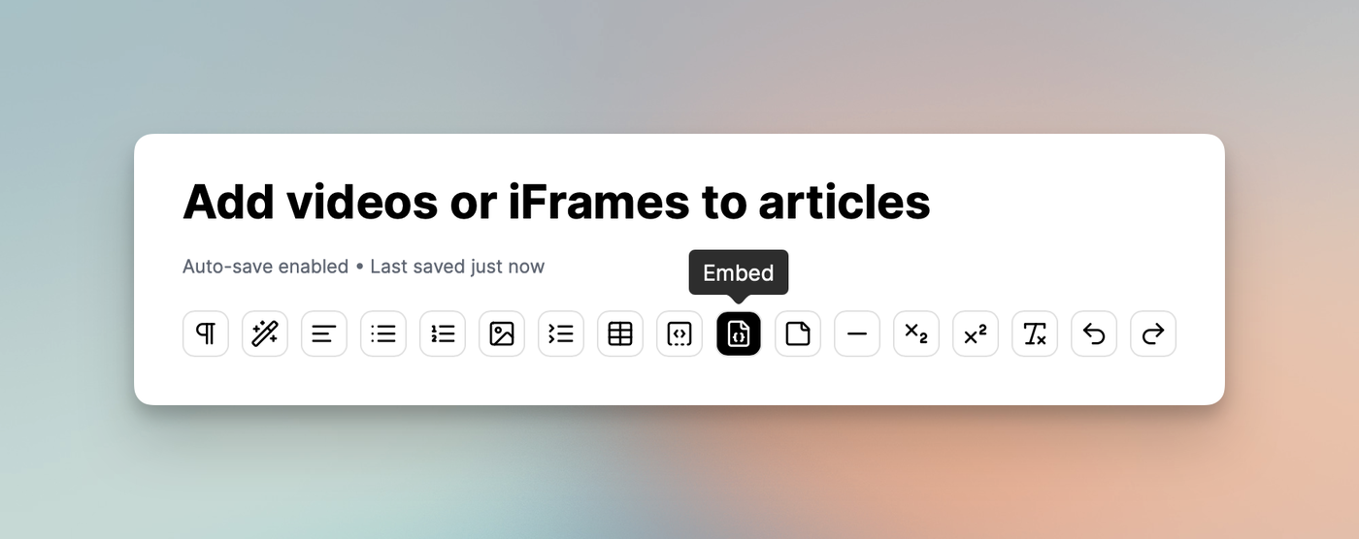Click the highlighted Embed button
The image size is (1359, 539).
[739, 333]
